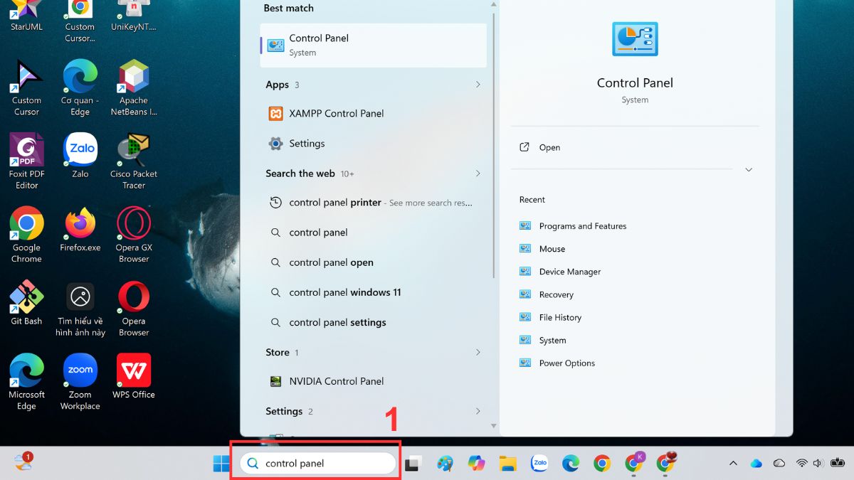Select the Zalo desktop shortcut

80,156
